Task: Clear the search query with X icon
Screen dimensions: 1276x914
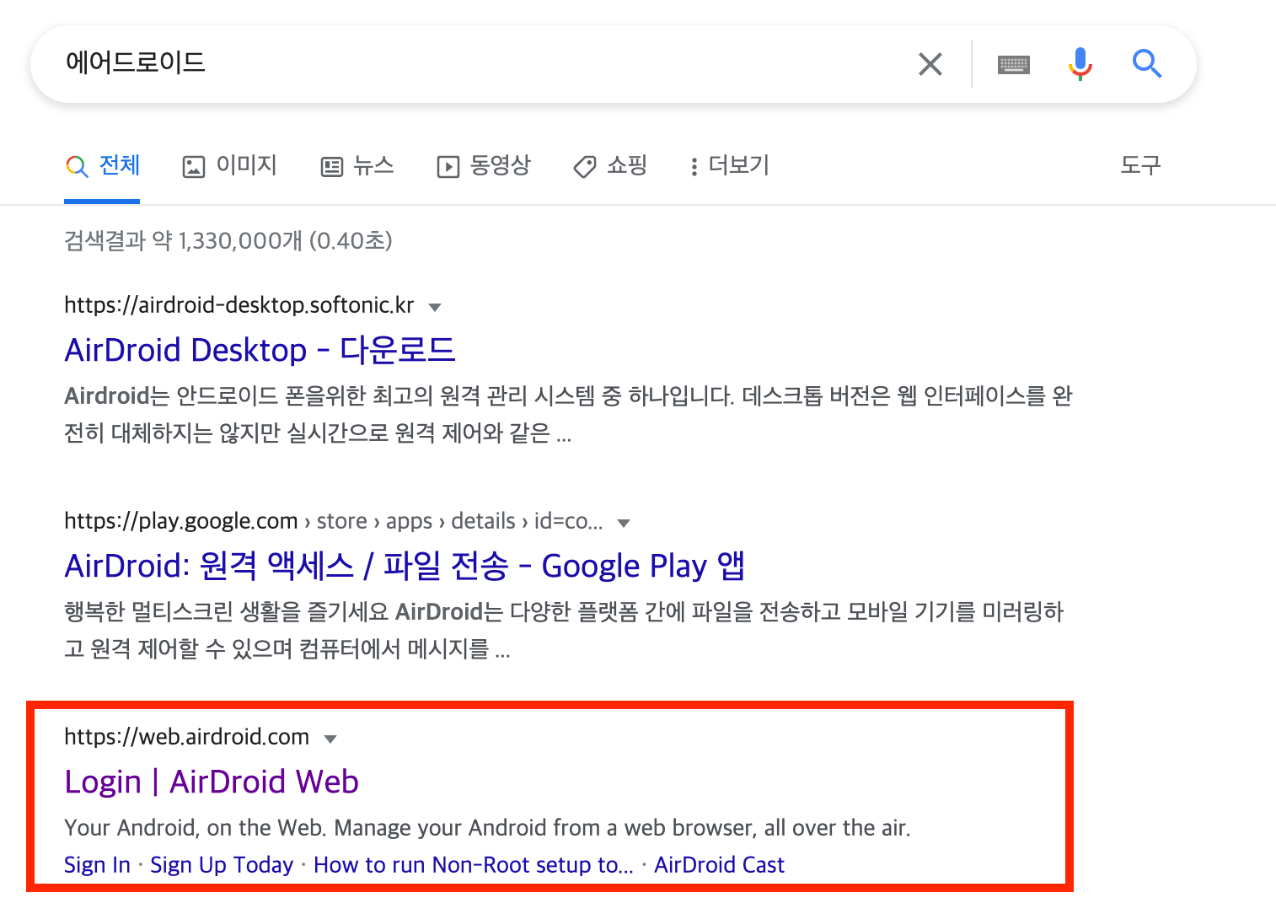Action: point(930,64)
